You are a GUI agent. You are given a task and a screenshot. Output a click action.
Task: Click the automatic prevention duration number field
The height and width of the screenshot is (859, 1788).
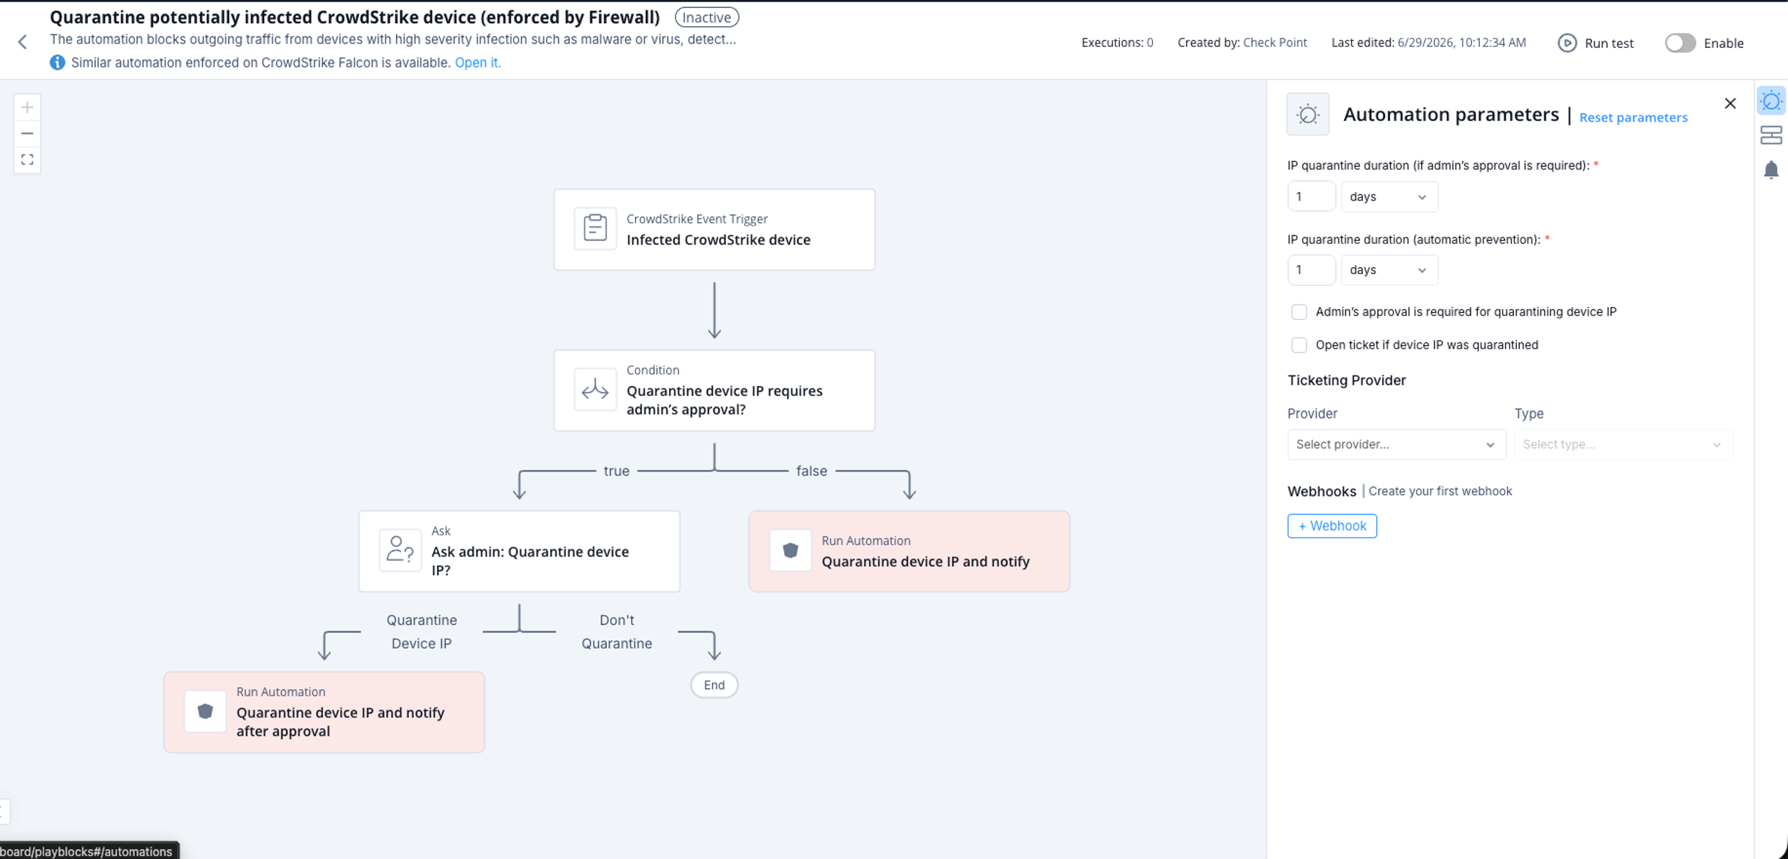tap(1311, 270)
